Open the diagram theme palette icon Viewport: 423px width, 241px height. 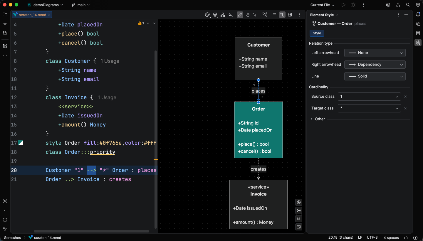point(207,15)
